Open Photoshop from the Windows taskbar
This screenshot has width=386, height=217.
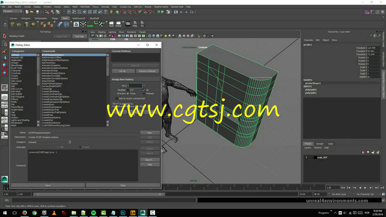[x=123, y=213]
